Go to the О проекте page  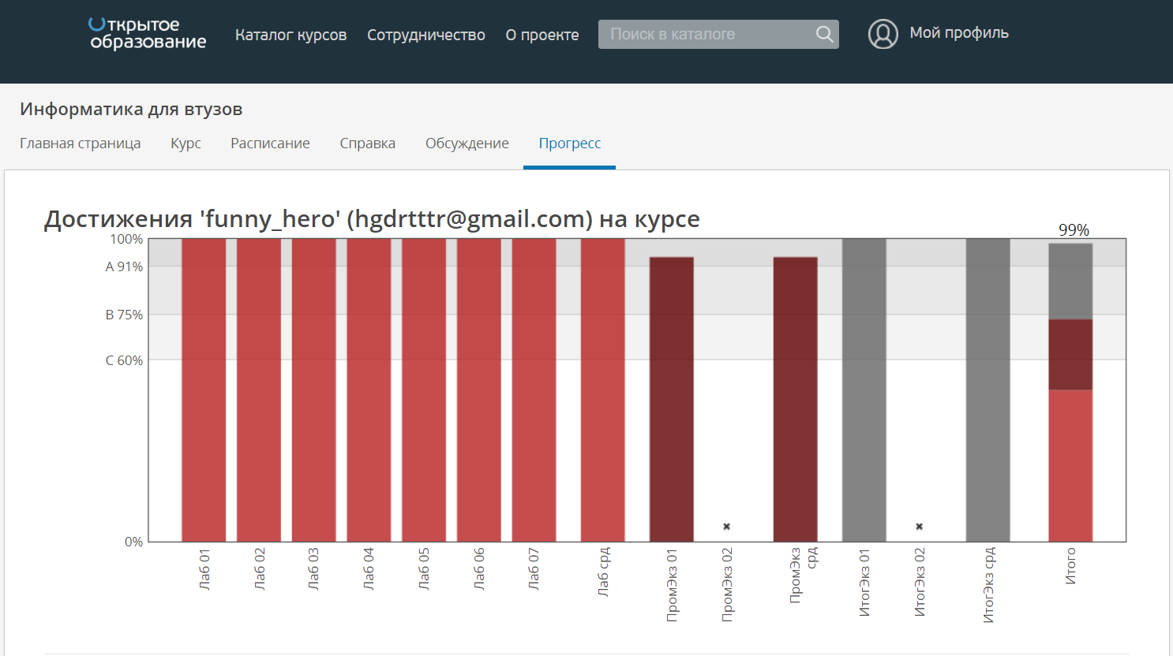(x=542, y=35)
